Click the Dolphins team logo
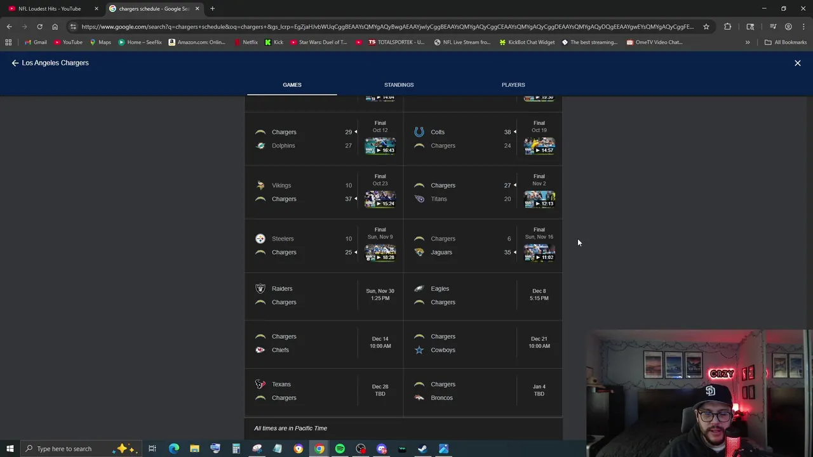This screenshot has width=813, height=457. pyautogui.click(x=260, y=145)
